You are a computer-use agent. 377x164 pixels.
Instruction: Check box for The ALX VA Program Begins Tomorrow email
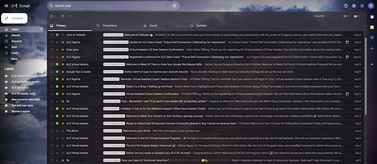coord(51,146)
